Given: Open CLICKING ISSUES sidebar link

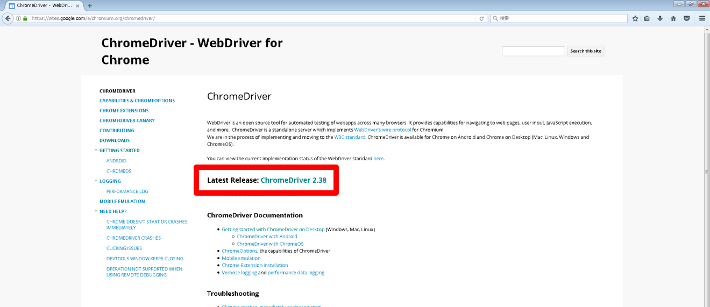Looking at the screenshot, I should pos(124,248).
